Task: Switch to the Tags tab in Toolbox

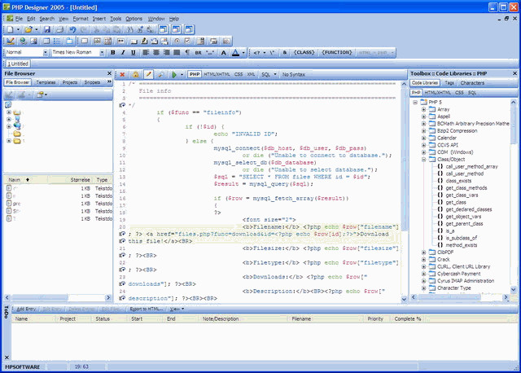Action: click(x=449, y=83)
